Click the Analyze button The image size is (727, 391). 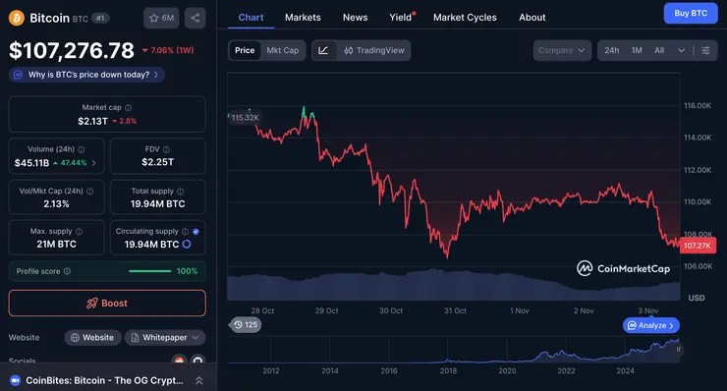(x=651, y=325)
